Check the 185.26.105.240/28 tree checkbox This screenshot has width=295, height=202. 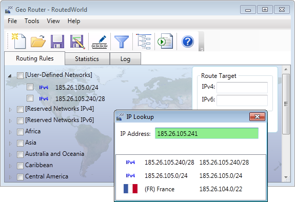pos(30,98)
